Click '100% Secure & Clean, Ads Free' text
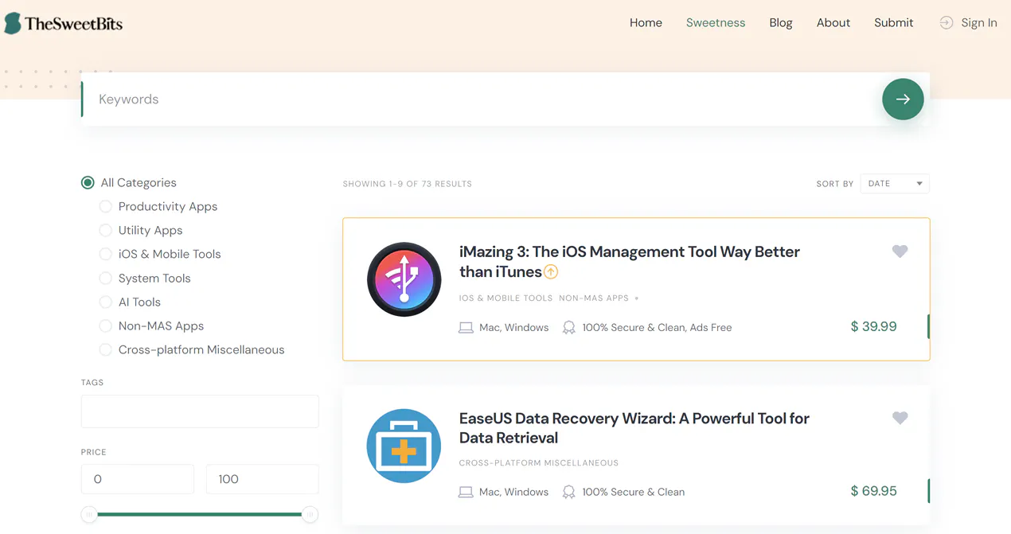 pyautogui.click(x=657, y=328)
